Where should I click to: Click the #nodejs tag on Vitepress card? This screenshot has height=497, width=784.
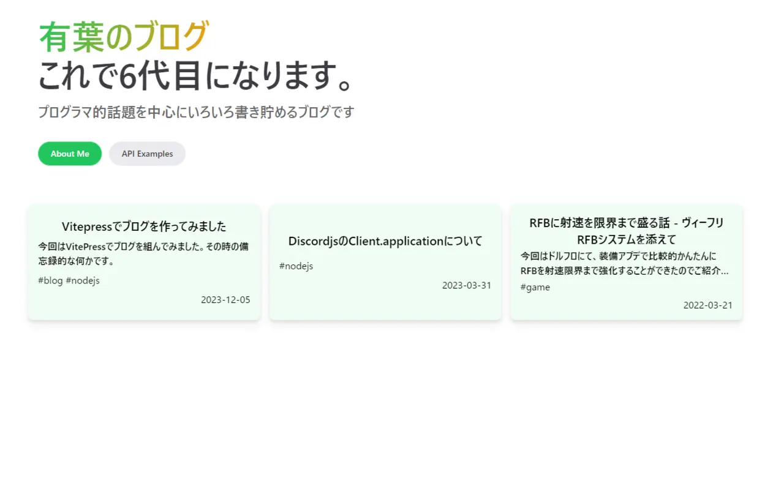pyautogui.click(x=83, y=280)
